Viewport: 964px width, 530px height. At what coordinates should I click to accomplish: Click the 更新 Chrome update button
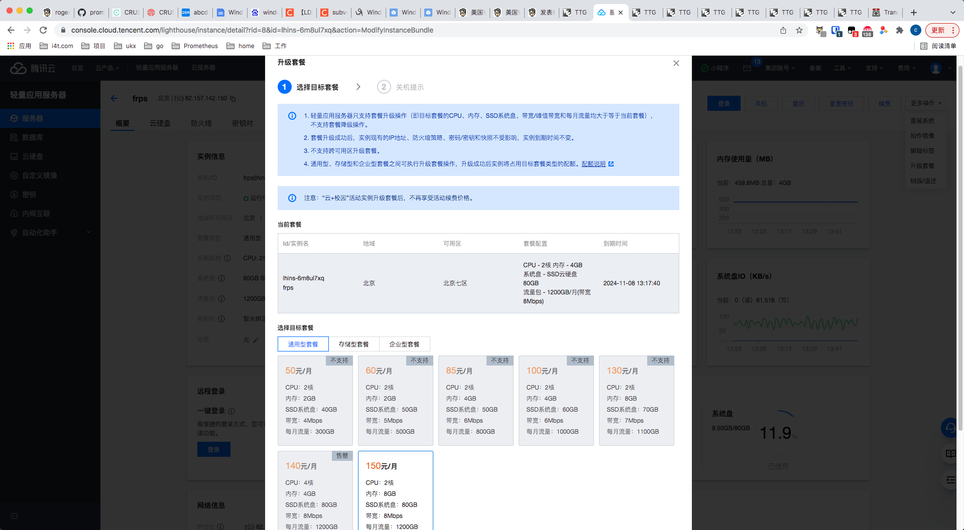[942, 30]
